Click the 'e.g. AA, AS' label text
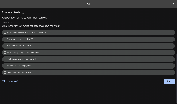Screen dimensions: 177x104 (28, 46)
